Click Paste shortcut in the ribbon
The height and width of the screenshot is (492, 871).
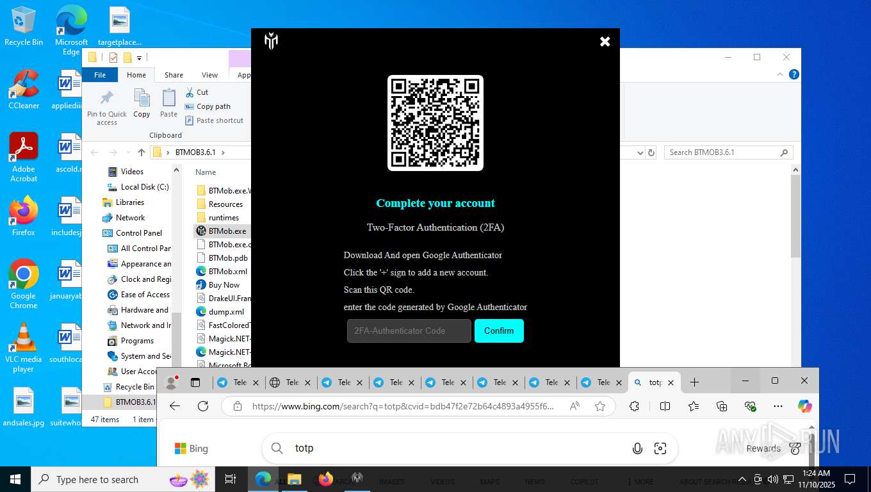214,120
